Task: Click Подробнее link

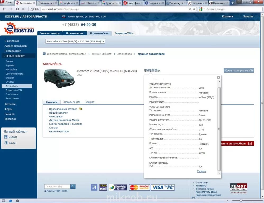Action: [x=152, y=70]
